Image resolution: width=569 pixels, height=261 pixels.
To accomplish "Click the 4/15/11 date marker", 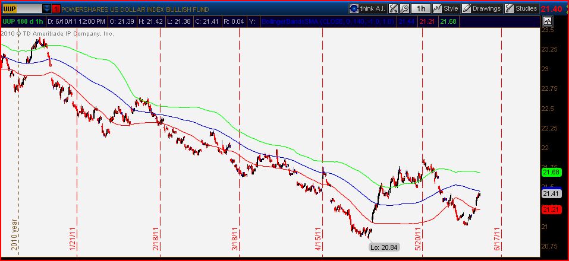I will [318, 238].
